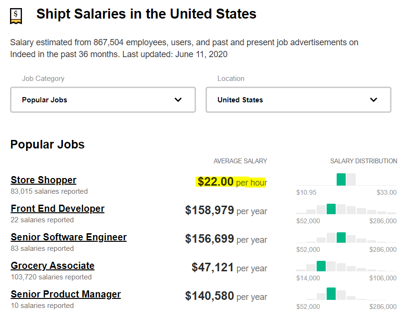
Task: Open the Front End Developer link
Action: click(58, 209)
